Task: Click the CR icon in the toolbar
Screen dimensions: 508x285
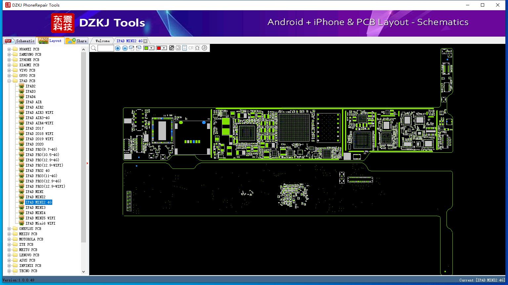Action: coord(191,48)
